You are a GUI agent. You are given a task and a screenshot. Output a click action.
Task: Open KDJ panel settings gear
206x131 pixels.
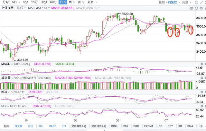[x=202, y=92]
